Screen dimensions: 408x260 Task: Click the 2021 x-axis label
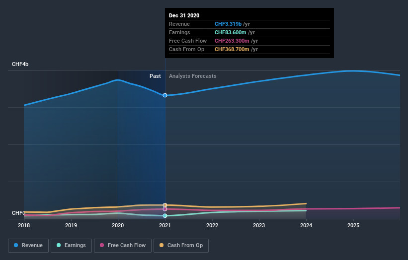165,225
